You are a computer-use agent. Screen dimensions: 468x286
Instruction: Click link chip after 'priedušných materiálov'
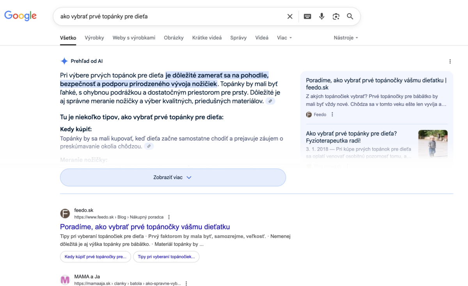270,101
